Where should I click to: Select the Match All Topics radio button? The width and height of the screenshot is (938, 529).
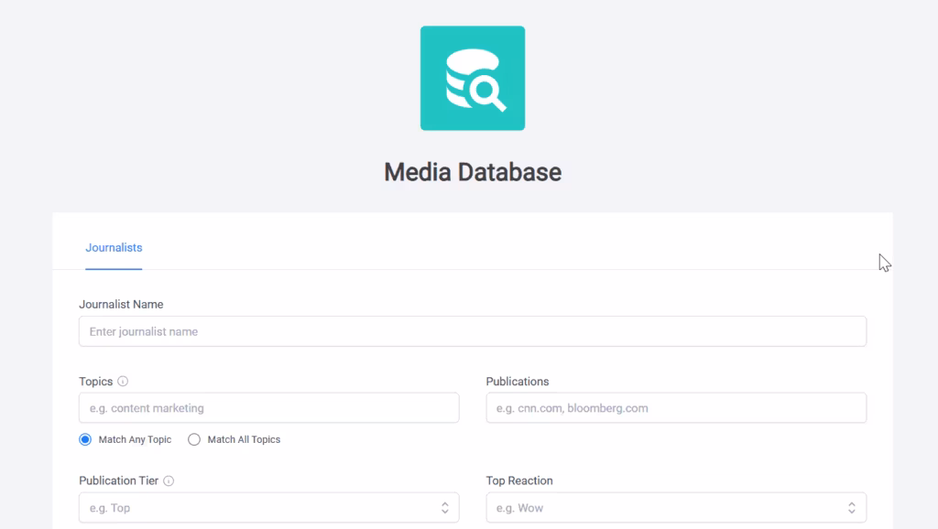coord(193,439)
